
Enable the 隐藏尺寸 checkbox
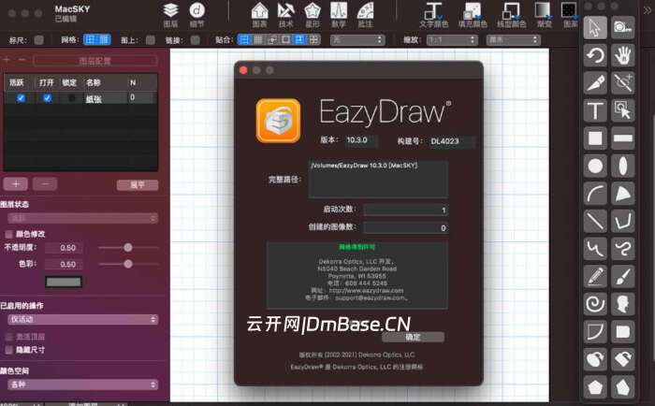(8, 350)
